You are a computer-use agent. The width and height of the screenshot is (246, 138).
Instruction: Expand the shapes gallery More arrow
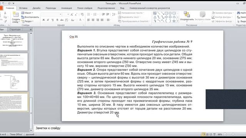178,21
